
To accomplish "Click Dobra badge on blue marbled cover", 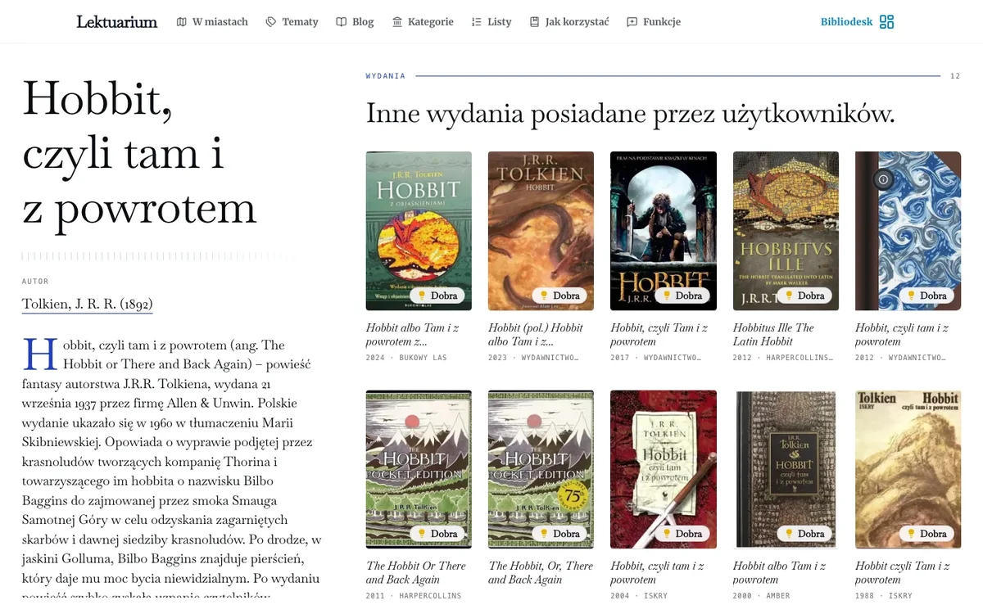I will click(926, 296).
